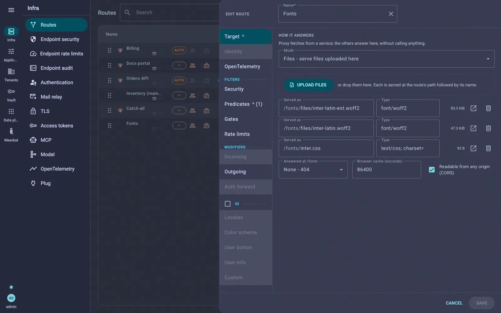Viewport: 501px width, 313px height.
Task: Click the admin avatar
Action: coord(11,298)
